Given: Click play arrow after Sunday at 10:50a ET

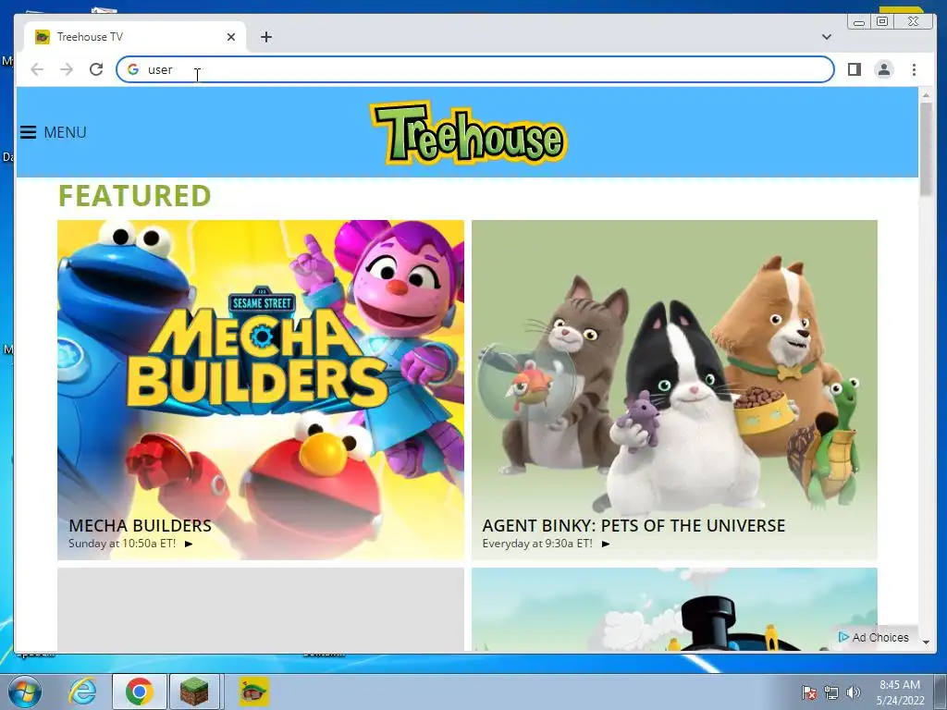Looking at the screenshot, I should pyautogui.click(x=189, y=544).
